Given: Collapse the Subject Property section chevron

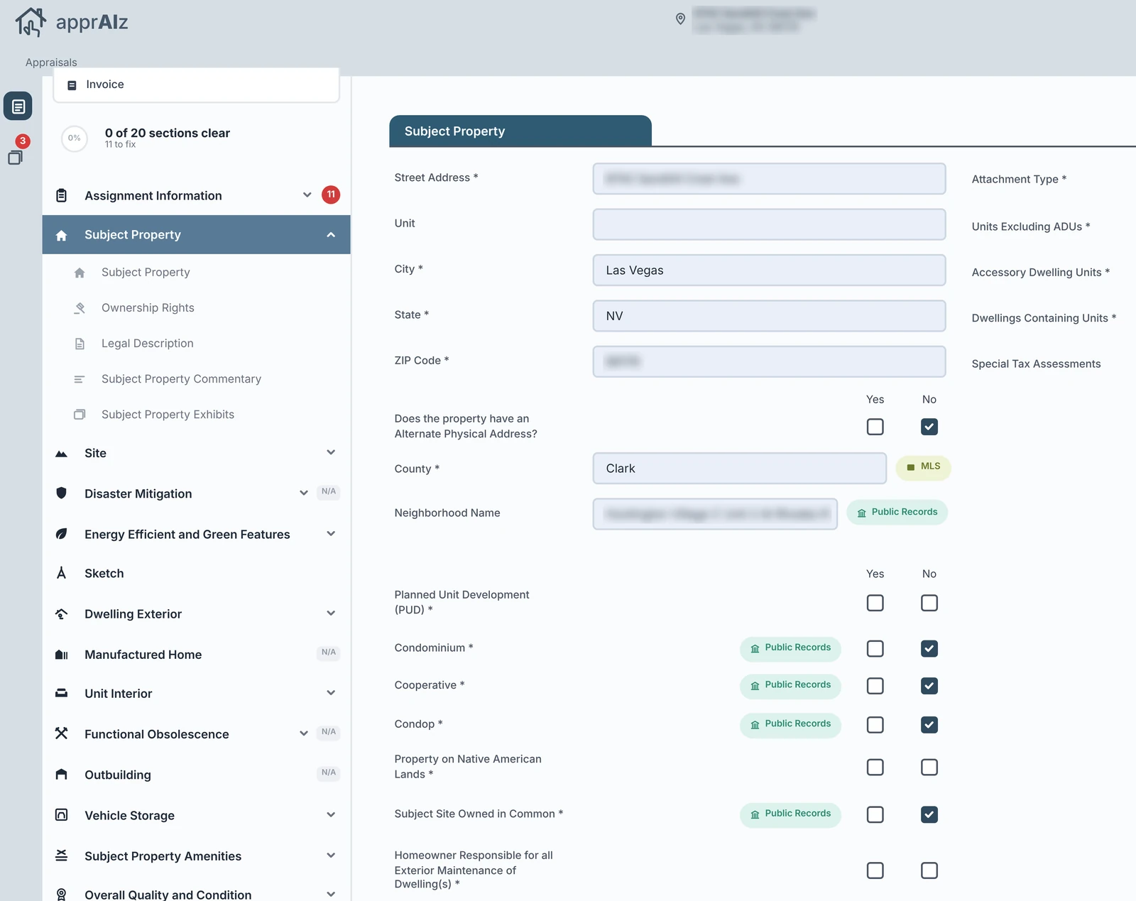Looking at the screenshot, I should (x=331, y=235).
